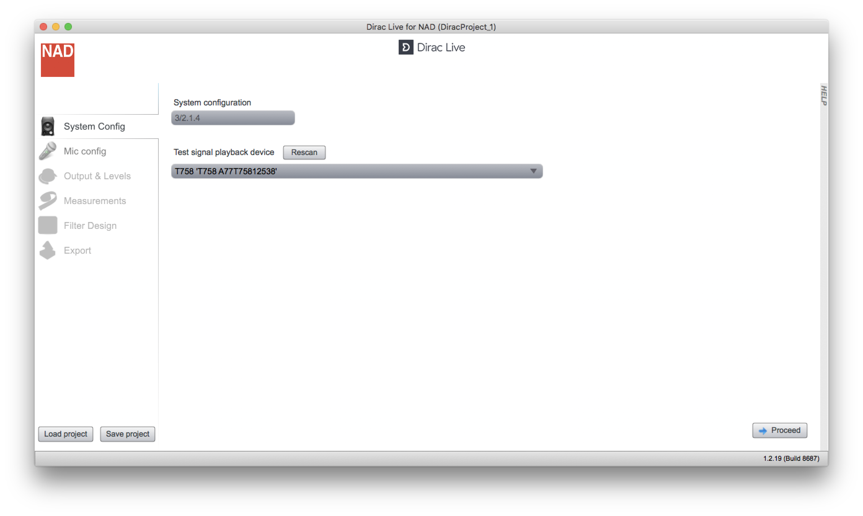
Task: Click the Save project button
Action: pos(128,434)
